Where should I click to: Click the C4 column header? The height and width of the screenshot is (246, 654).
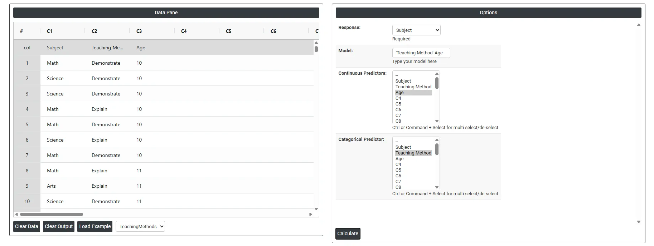point(197,31)
